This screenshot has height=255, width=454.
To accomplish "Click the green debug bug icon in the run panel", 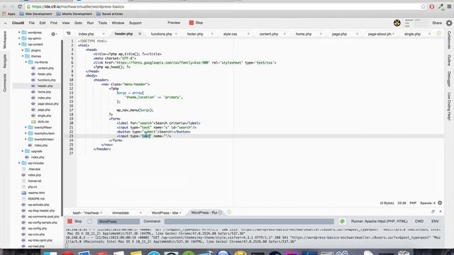I will tap(342, 221).
